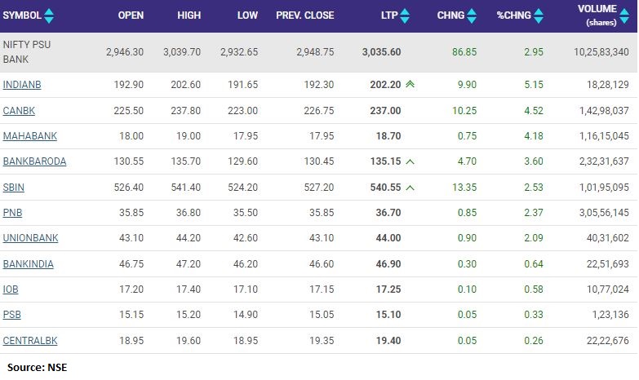Open the BANKINDIA stock link

[x=28, y=264]
